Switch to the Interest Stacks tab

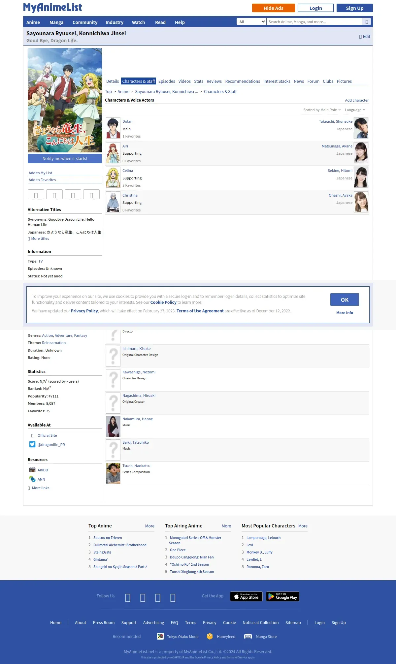click(277, 81)
